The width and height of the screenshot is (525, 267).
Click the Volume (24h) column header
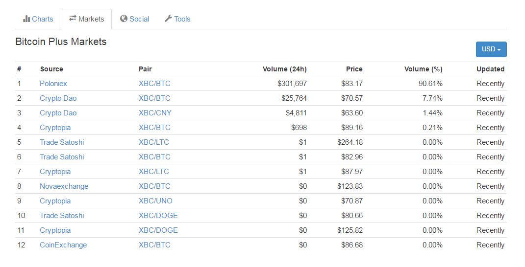(x=285, y=69)
